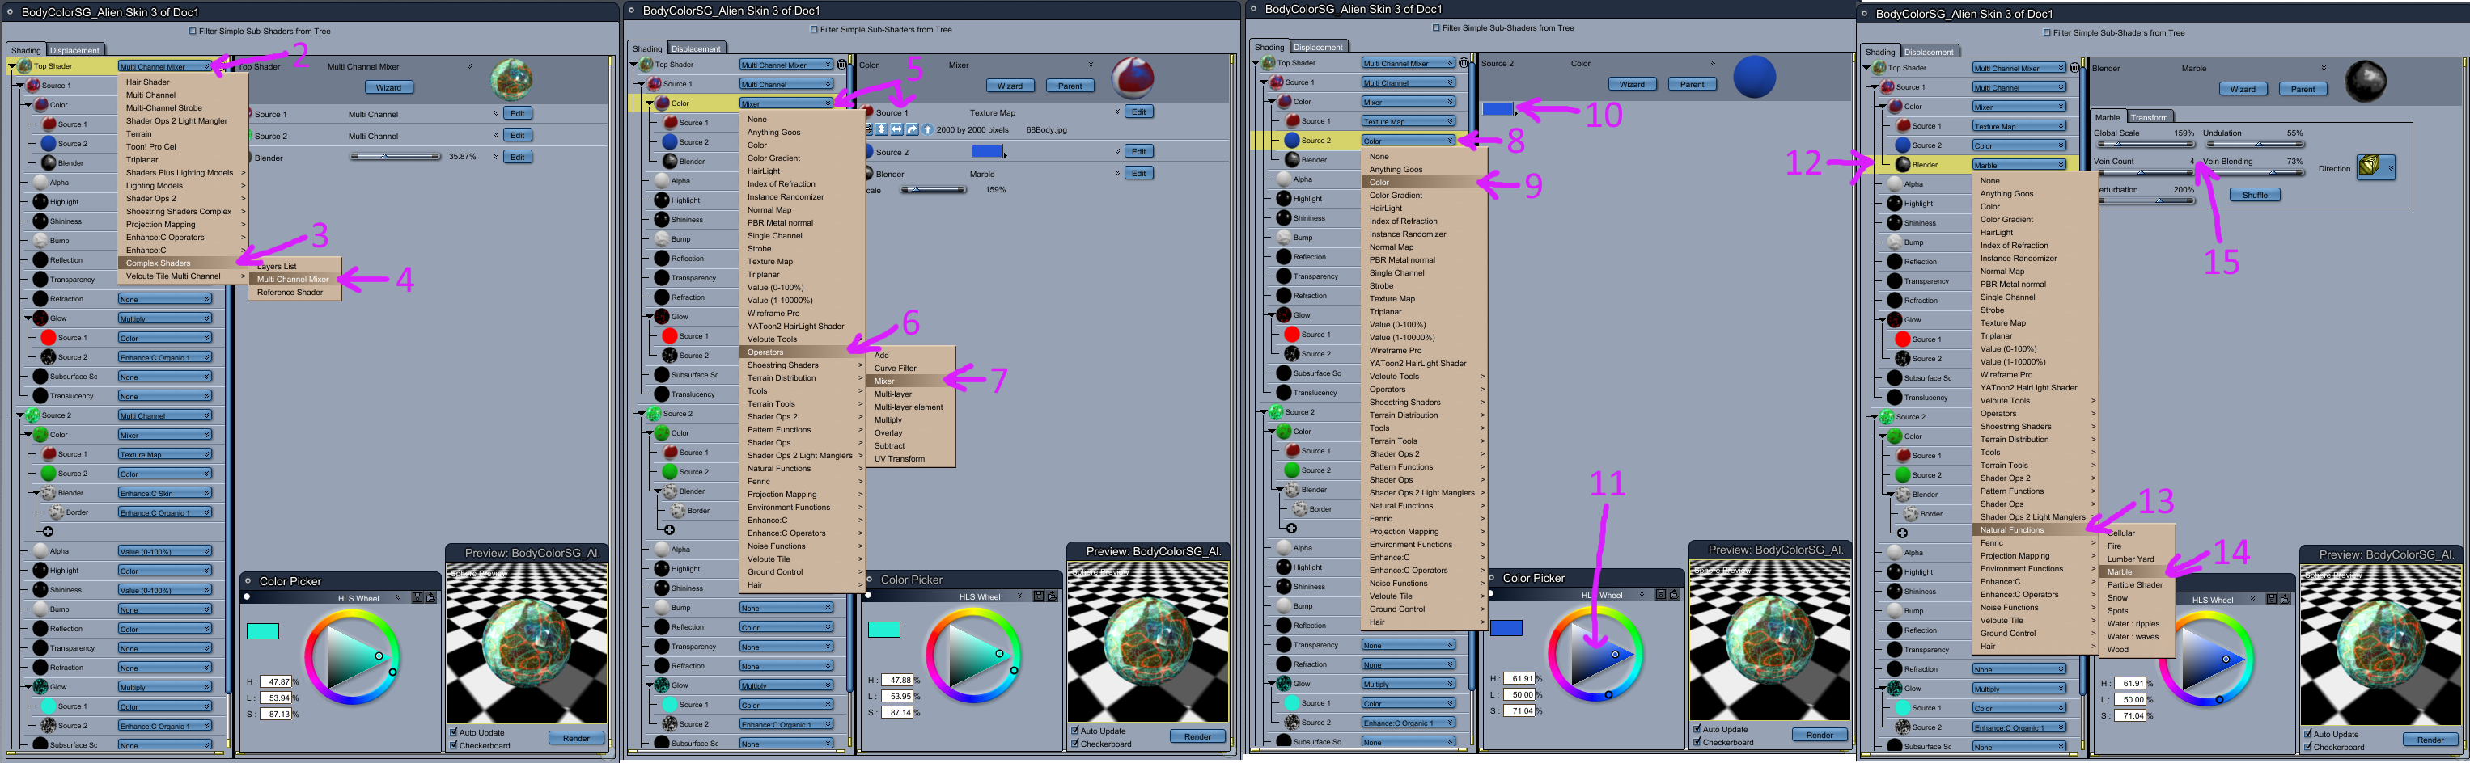Click teal sphere thumbnail in Top Shader header
This screenshot has width=2470, height=763.
coord(511,79)
